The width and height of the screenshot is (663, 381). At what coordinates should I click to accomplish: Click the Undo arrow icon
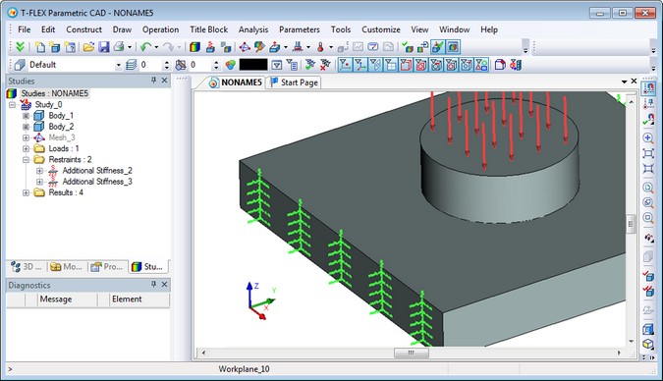click(146, 47)
